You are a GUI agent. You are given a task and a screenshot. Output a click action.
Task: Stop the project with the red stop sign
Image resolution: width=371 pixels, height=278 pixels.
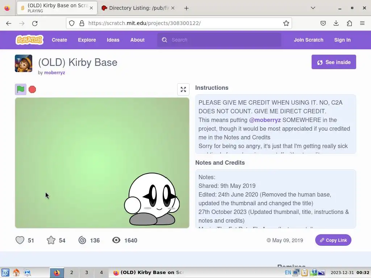[x=32, y=89]
